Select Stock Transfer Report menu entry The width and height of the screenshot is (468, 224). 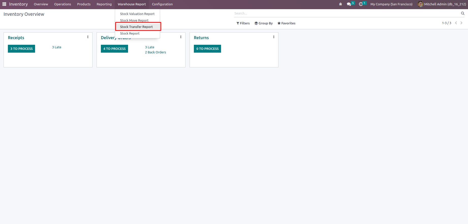(x=136, y=27)
